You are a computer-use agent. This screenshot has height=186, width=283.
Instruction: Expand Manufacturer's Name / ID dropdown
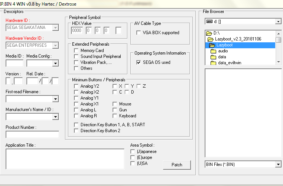click(55, 117)
